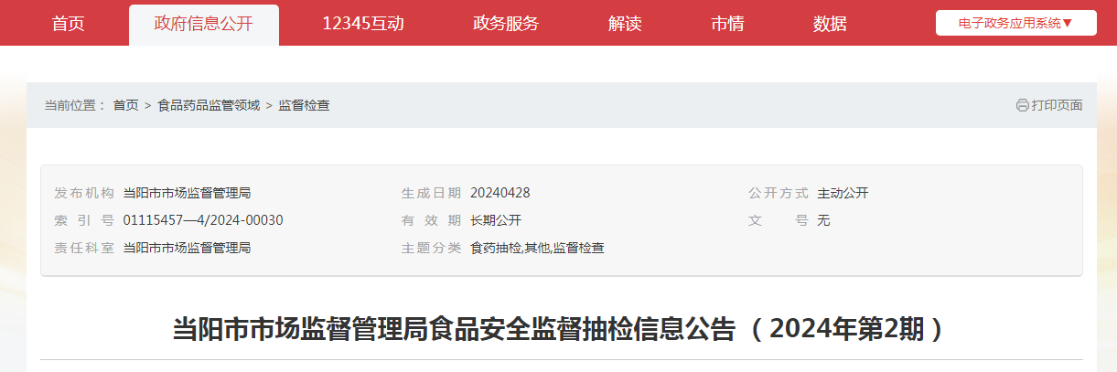Image resolution: width=1117 pixels, height=372 pixels.
Task: Open the 政务服务 menu item
Action: point(506,24)
